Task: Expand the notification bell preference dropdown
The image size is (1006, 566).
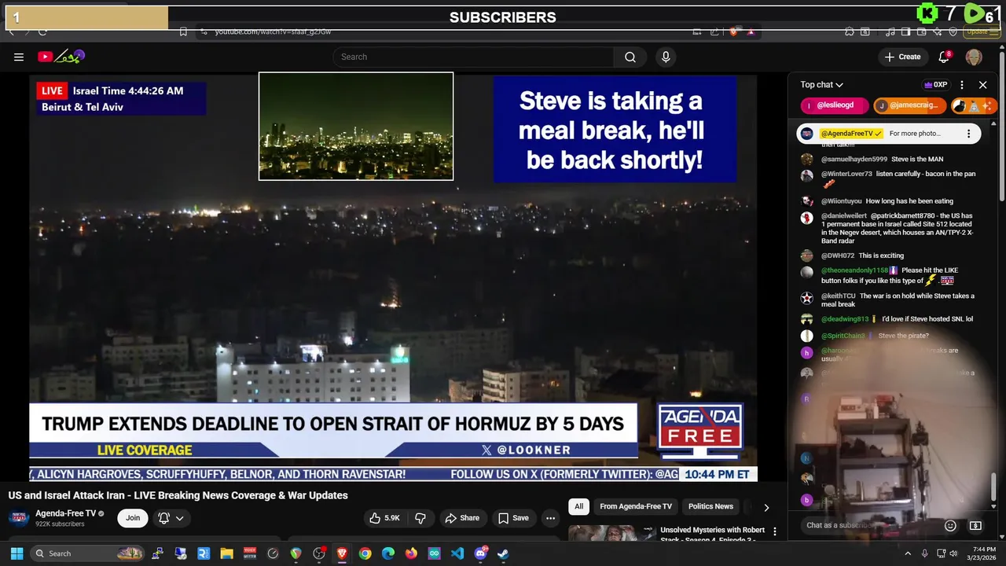Action: coord(171,518)
